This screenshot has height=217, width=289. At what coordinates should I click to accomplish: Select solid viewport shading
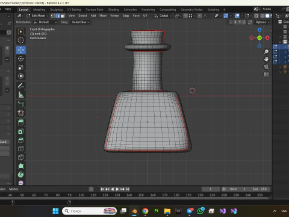click(267, 16)
